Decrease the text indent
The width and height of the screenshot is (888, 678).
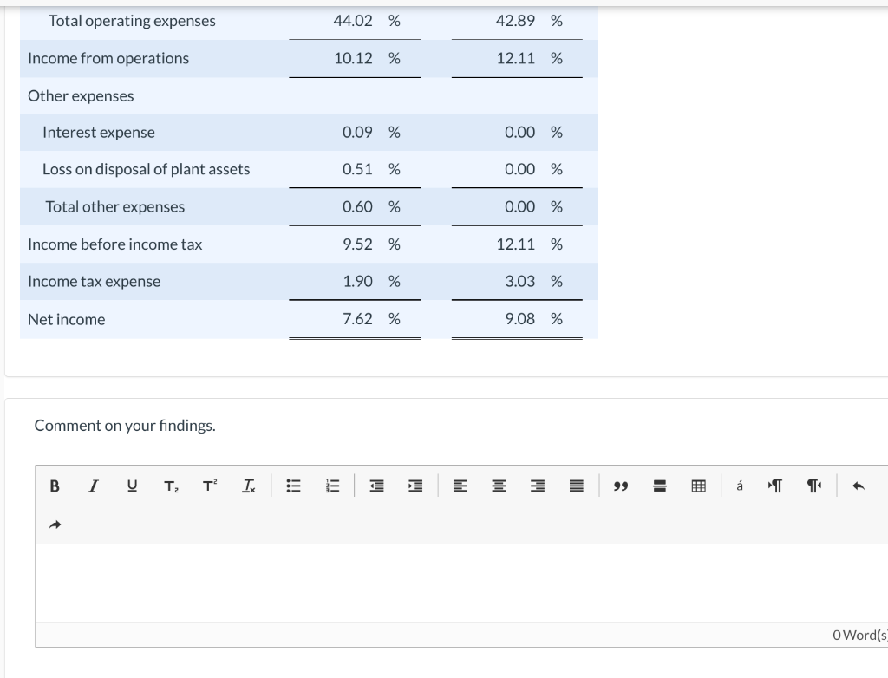[x=375, y=486]
